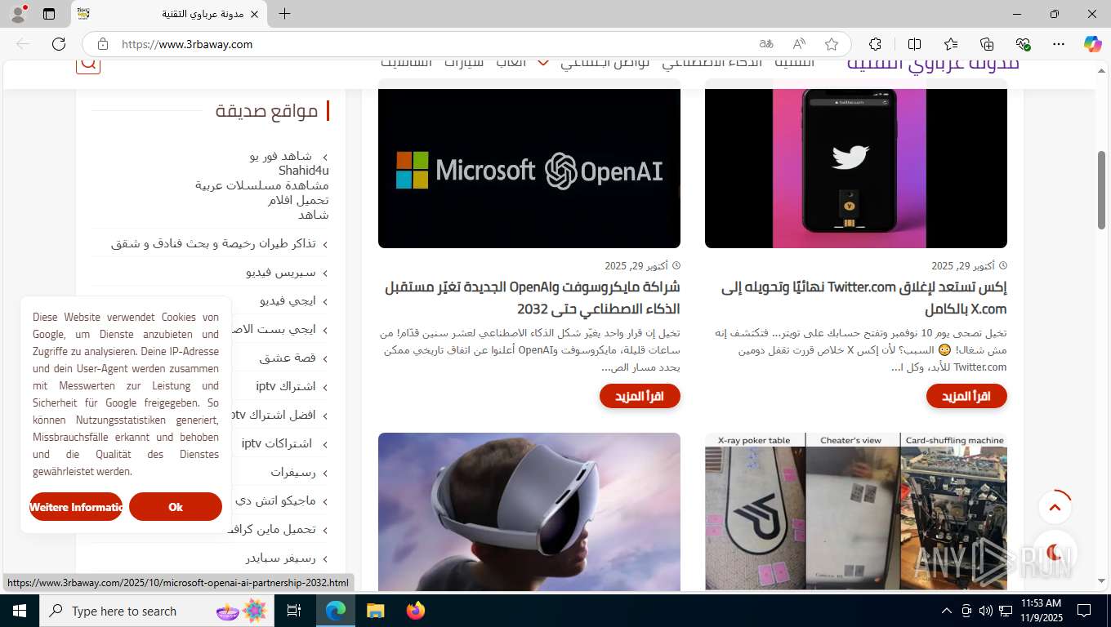Open رسيفر سبايدر sidebar link

(280, 558)
